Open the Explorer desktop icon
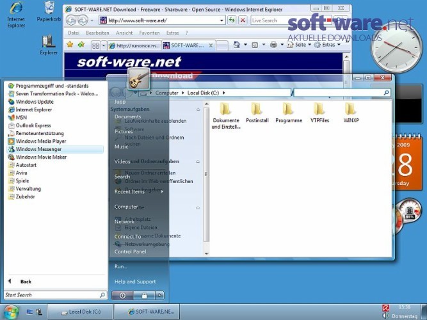Viewport: 427px width, 320px height. coord(49,45)
